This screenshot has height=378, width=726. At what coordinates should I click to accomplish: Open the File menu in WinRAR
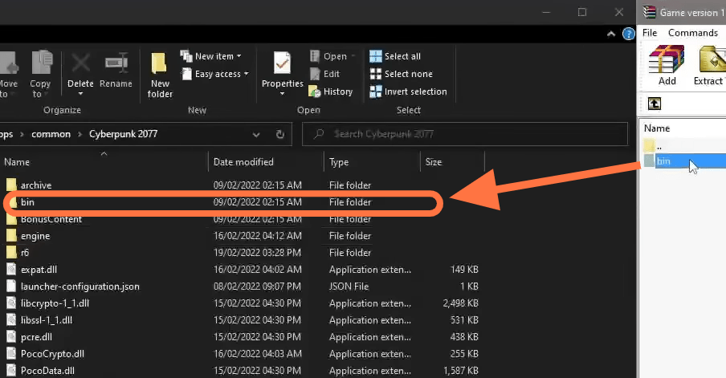pyautogui.click(x=650, y=33)
